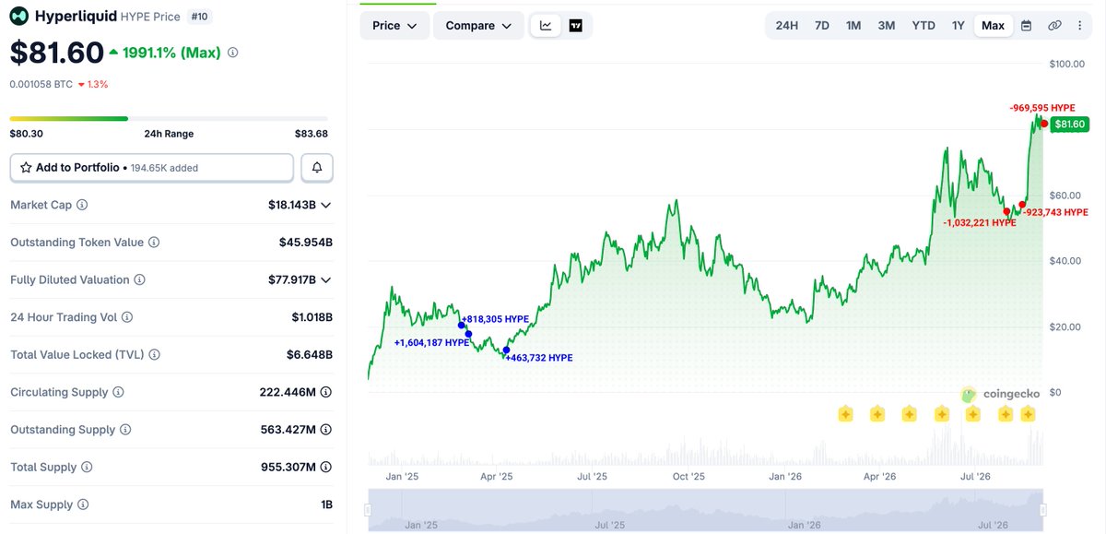Click the -923,743 HYPE red marker

1022,204
